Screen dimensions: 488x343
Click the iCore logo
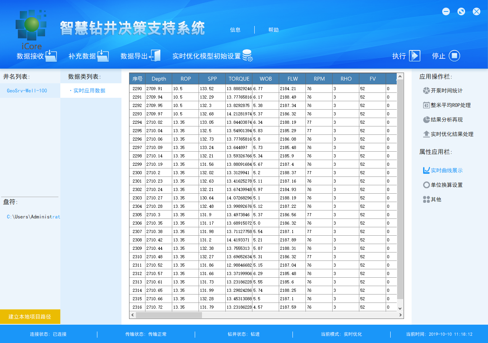pyautogui.click(x=31, y=30)
